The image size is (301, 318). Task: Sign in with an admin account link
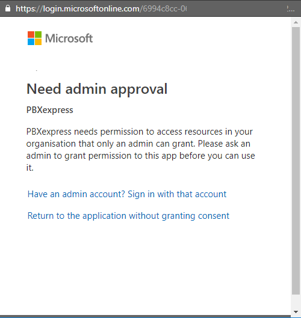click(127, 194)
